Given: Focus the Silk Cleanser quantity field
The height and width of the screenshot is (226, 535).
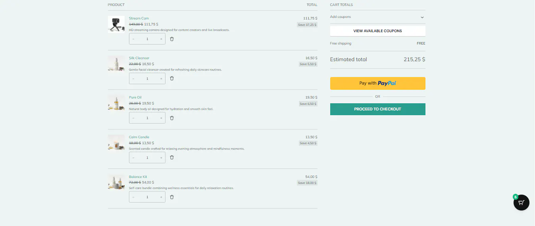Looking at the screenshot, I should tap(147, 79).
